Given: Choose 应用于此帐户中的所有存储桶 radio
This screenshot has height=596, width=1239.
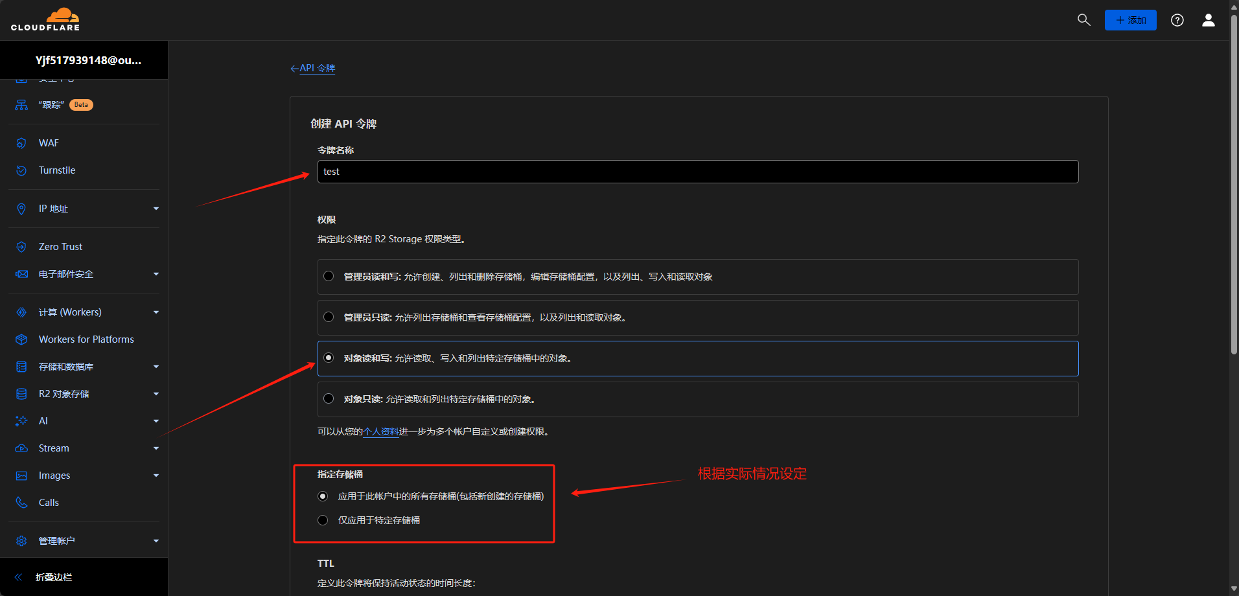Looking at the screenshot, I should [323, 496].
